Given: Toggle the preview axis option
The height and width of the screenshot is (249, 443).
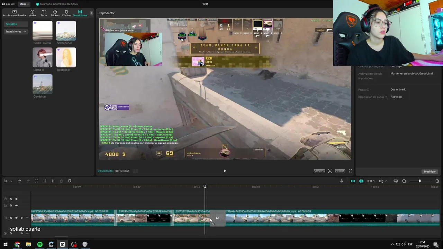Looking at the screenshot, I should (x=381, y=181).
